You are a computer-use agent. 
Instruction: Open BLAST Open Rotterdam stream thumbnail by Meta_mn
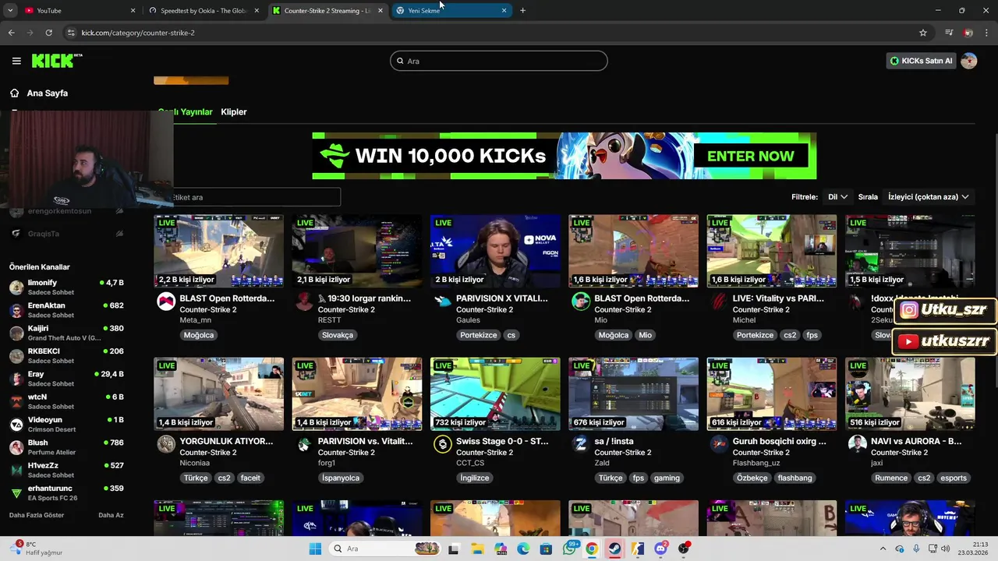point(218,251)
